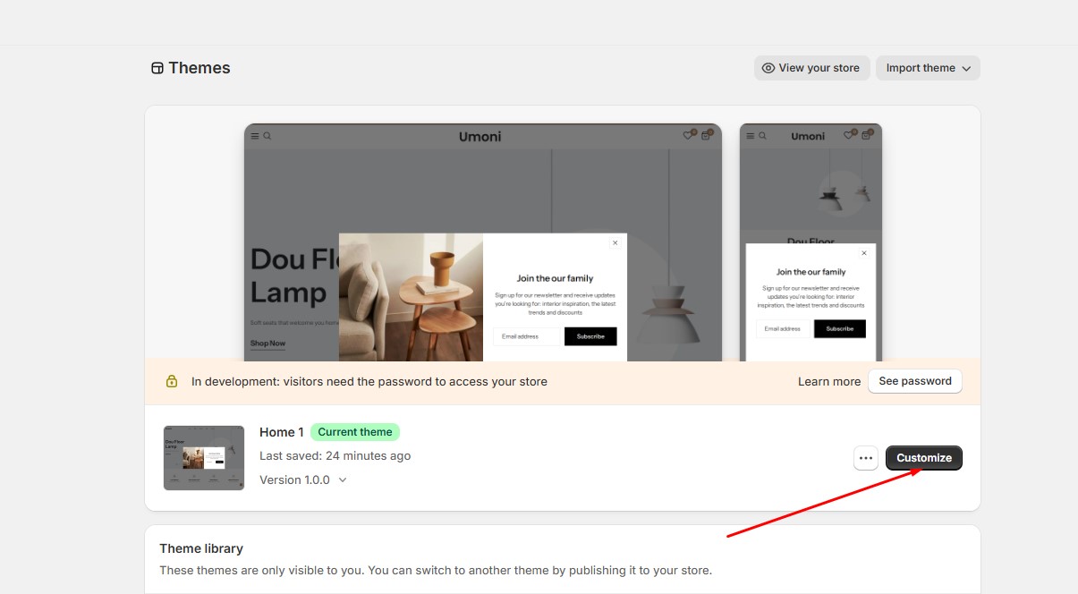Click the cart icon in the mobile preview
The width and height of the screenshot is (1078, 594).
point(867,136)
